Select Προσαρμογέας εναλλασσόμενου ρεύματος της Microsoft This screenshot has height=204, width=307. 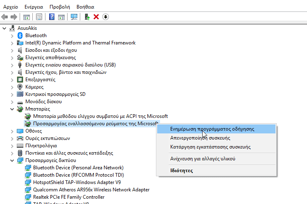[x=95, y=124]
